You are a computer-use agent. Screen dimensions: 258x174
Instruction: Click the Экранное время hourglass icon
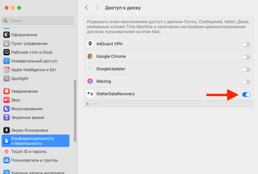pos(6,117)
